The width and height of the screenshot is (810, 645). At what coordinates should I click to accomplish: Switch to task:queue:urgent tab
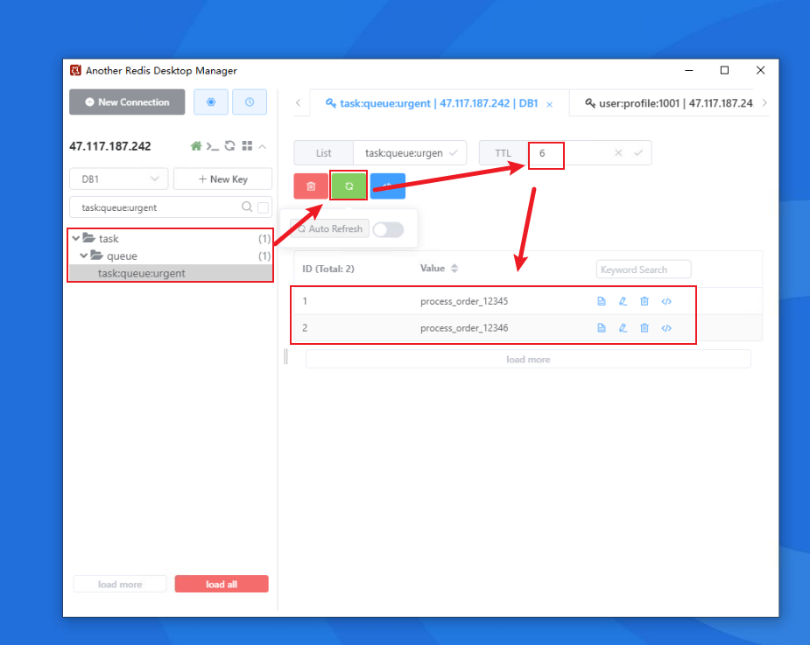pos(432,103)
